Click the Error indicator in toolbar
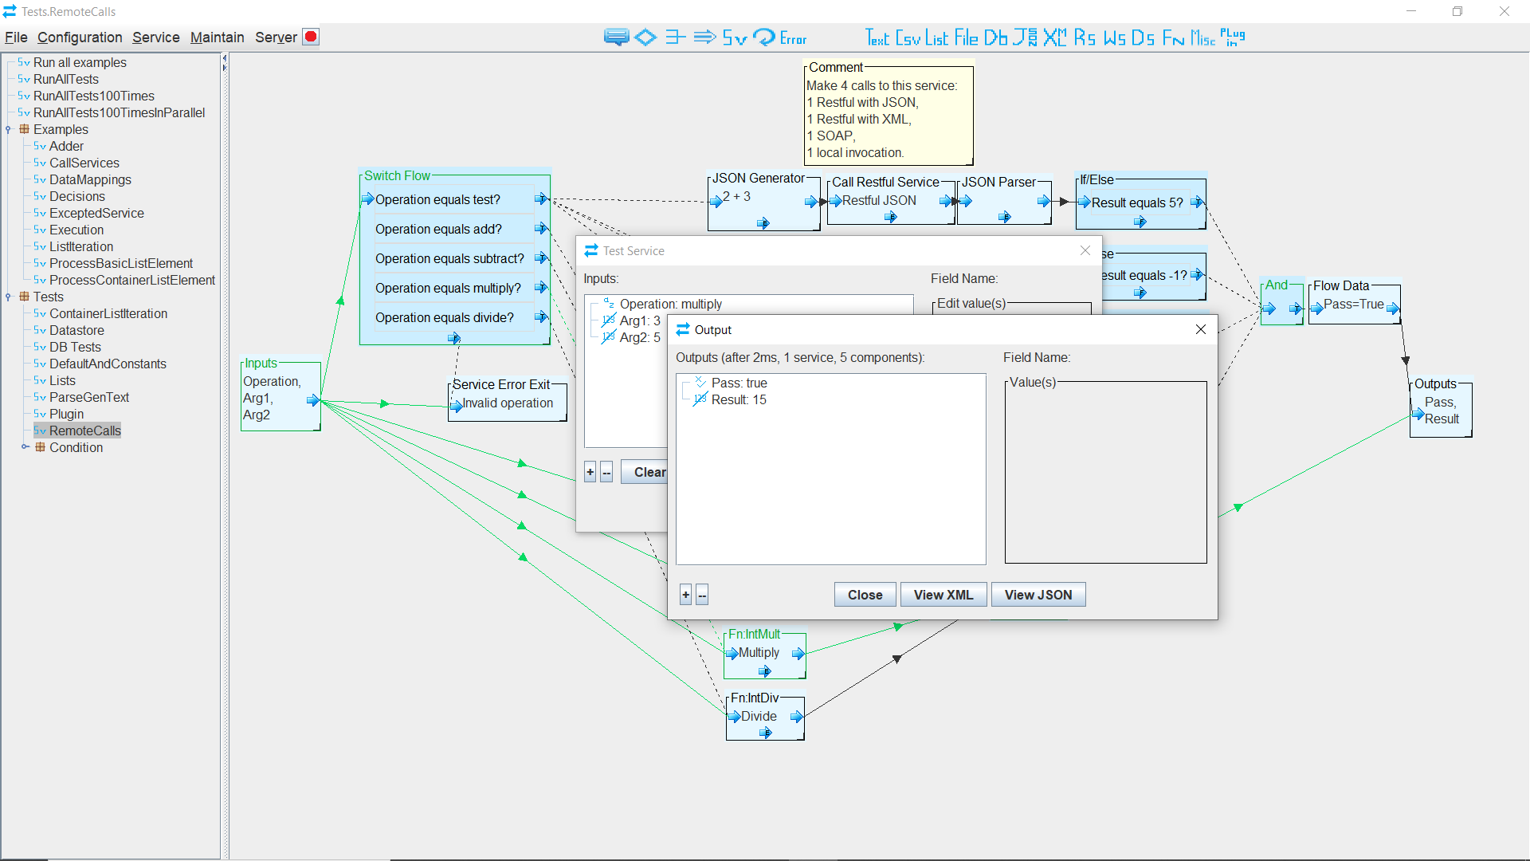The width and height of the screenshot is (1530, 861). click(794, 37)
